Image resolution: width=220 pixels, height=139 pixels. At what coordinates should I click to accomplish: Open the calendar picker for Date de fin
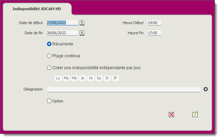coord(82,33)
